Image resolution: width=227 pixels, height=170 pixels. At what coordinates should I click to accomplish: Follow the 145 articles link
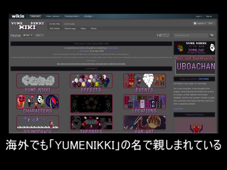click(84, 51)
